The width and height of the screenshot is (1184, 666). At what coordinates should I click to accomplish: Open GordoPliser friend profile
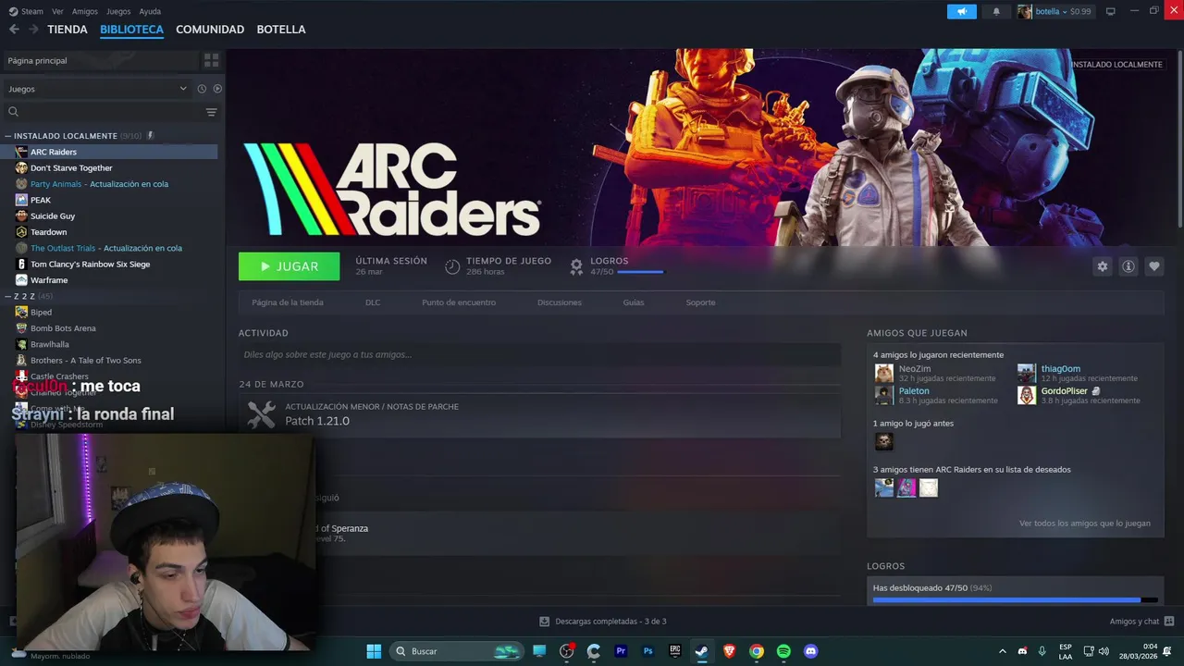pyautogui.click(x=1064, y=391)
